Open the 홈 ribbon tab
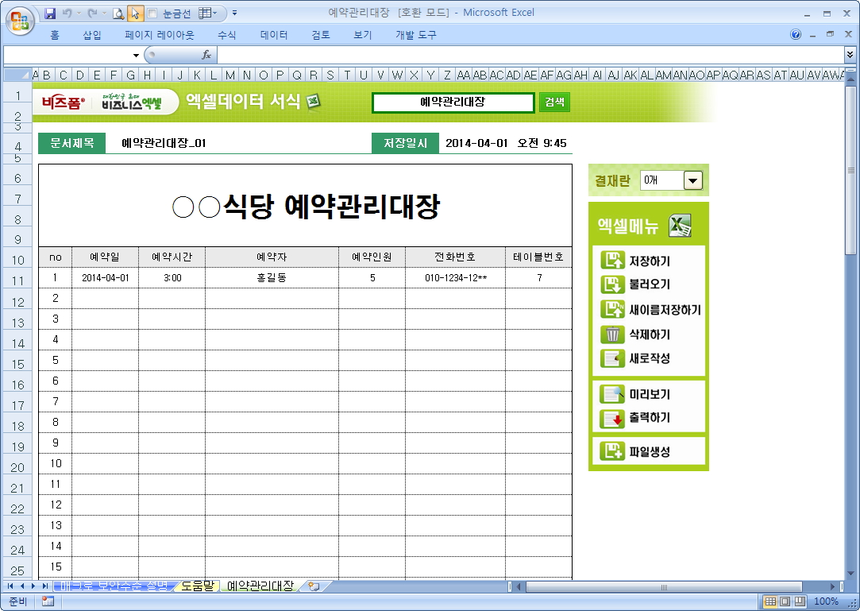This screenshot has height=611, width=860. tap(55, 35)
